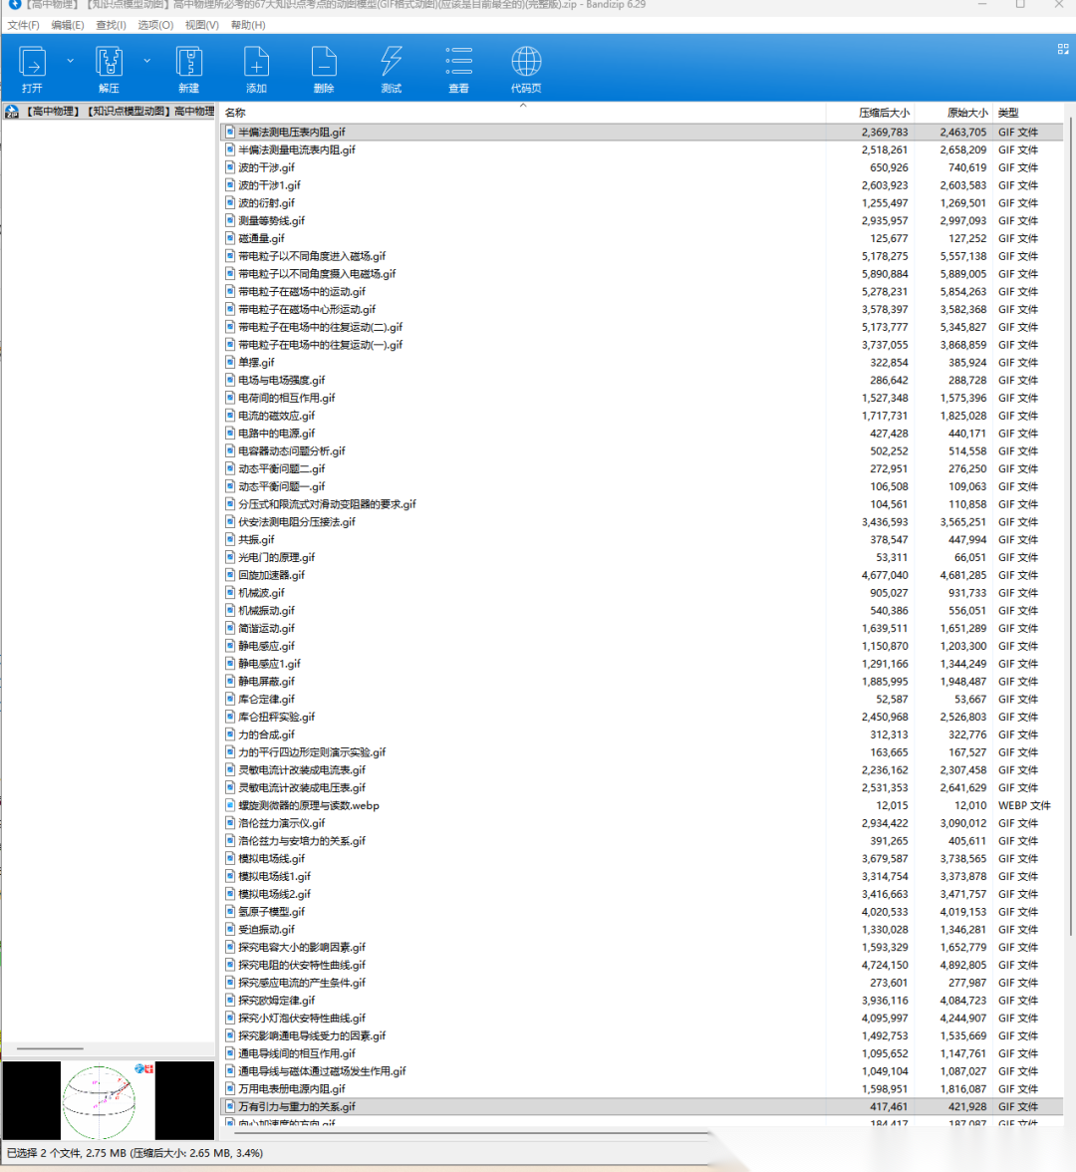Click the 删除 (Delete) toolbar icon
Image resolution: width=1076 pixels, height=1172 pixels.
pos(324,68)
